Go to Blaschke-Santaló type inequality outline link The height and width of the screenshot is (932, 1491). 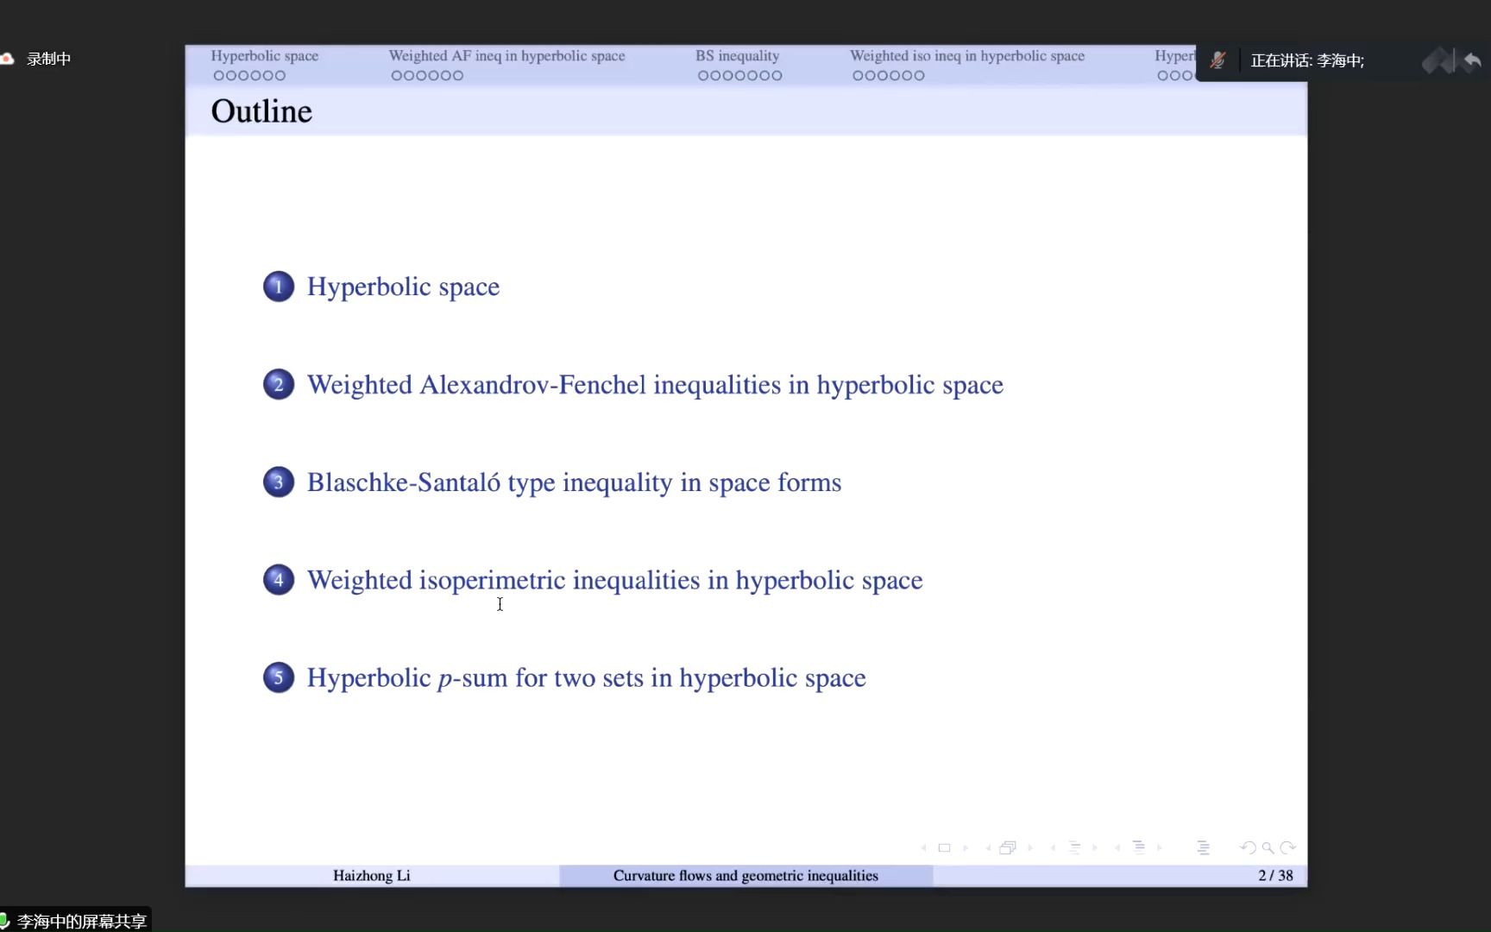[x=574, y=482]
